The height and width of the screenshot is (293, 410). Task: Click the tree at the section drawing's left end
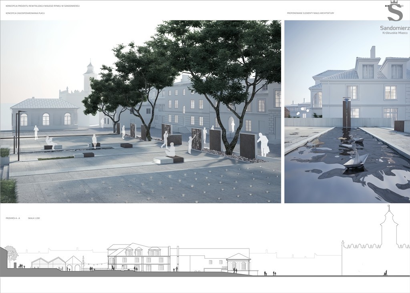11,254
